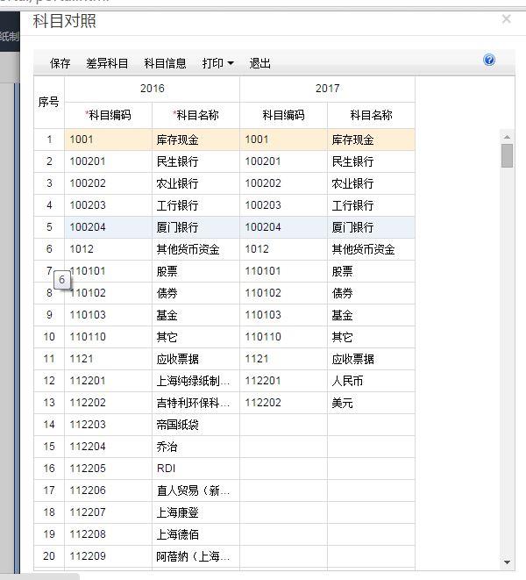Select 2016 name cell 阿蓓纳（上海…
526x580 pixels.
point(195,556)
